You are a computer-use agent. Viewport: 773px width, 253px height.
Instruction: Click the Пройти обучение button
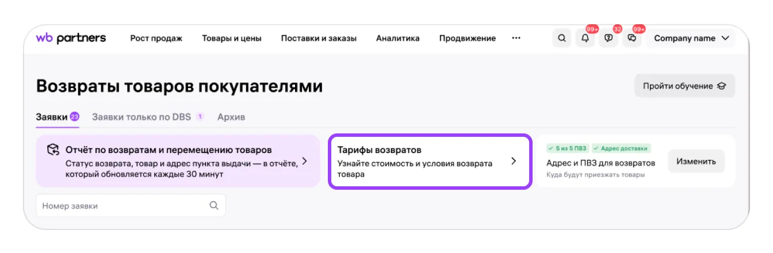[x=684, y=86]
